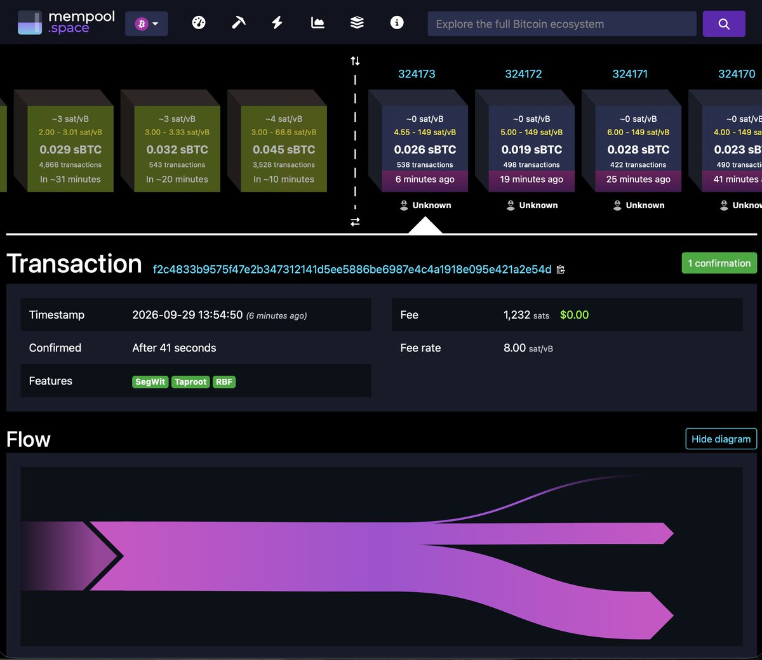Click the transaction ID hash link

pyautogui.click(x=352, y=269)
